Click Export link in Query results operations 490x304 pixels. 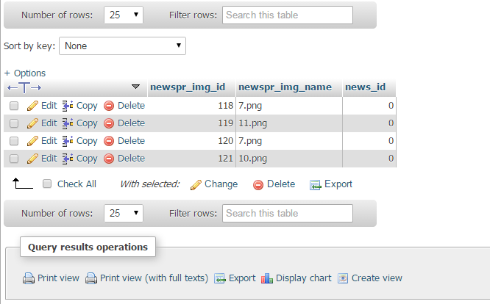coord(242,278)
